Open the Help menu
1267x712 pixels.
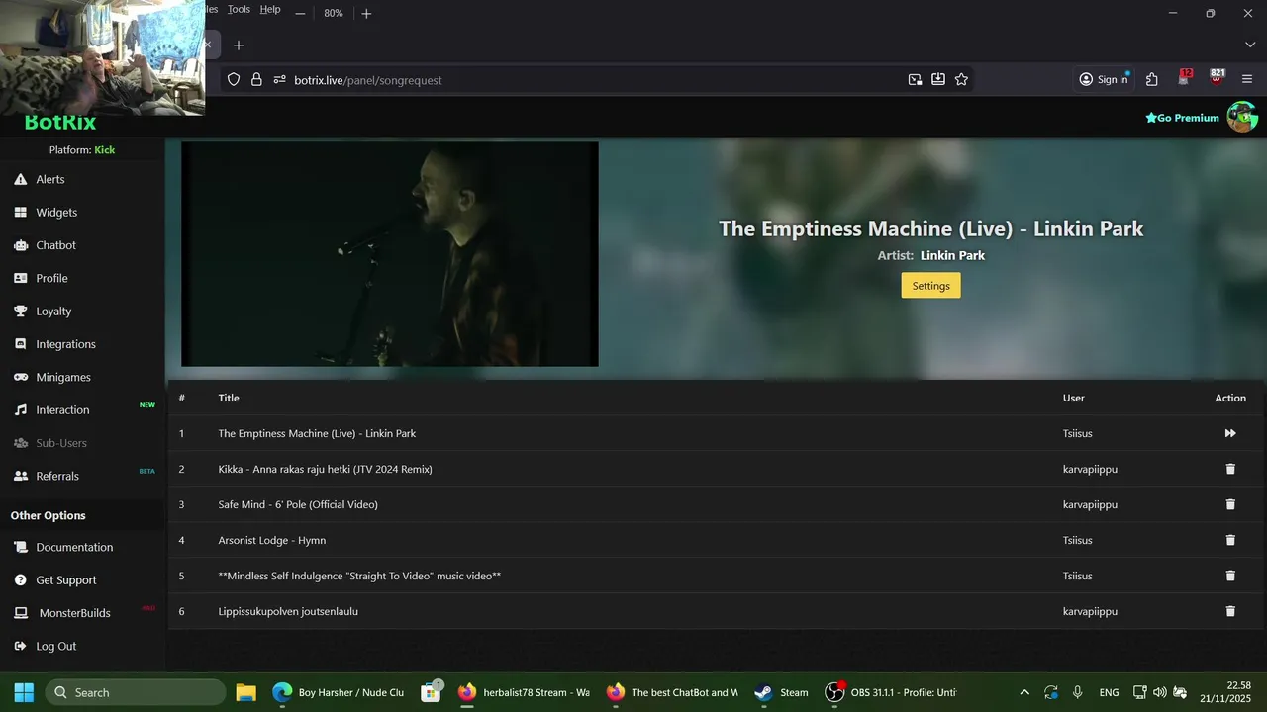tap(270, 9)
